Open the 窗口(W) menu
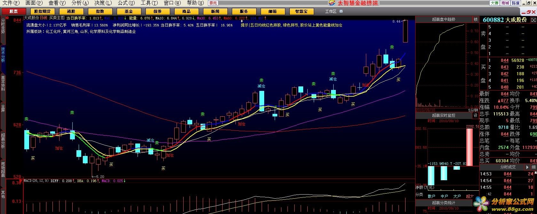Image resolution: width=537 pixels, height=214 pixels. 172,3
